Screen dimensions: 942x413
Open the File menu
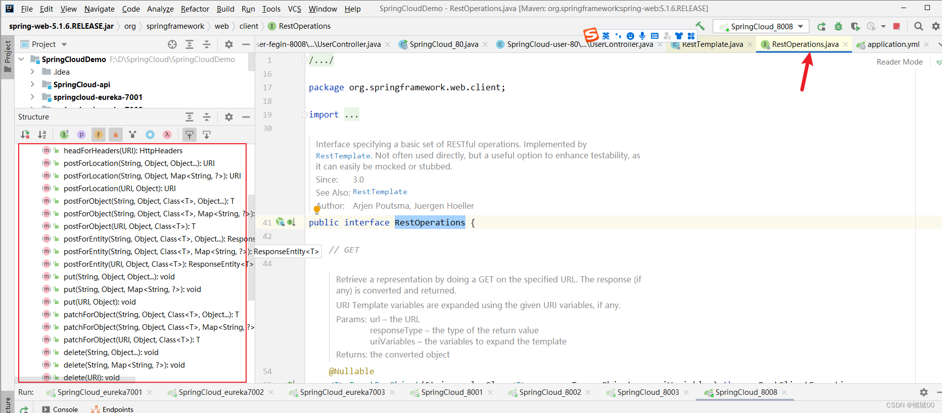pos(27,9)
